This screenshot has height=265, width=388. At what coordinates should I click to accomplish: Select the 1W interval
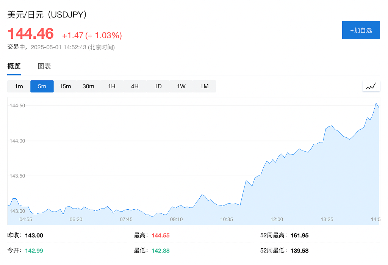tap(181, 86)
